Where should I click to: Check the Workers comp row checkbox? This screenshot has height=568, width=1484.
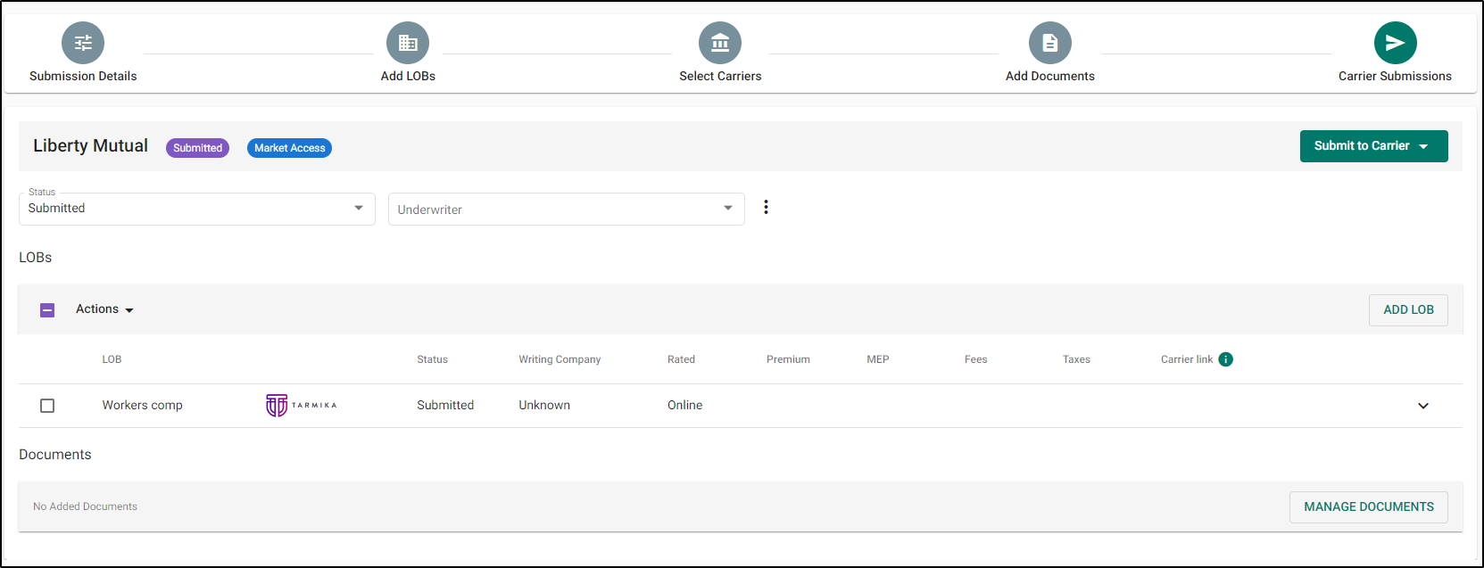(x=47, y=406)
